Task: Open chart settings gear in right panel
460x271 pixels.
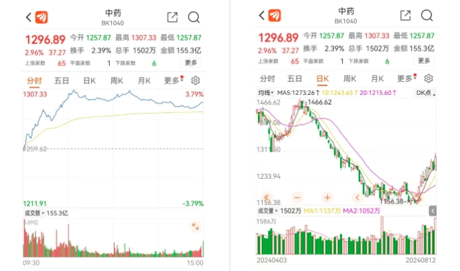Action: pos(428,78)
